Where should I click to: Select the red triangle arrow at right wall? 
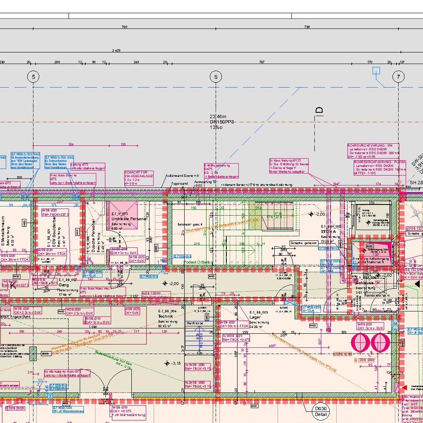tap(404, 387)
